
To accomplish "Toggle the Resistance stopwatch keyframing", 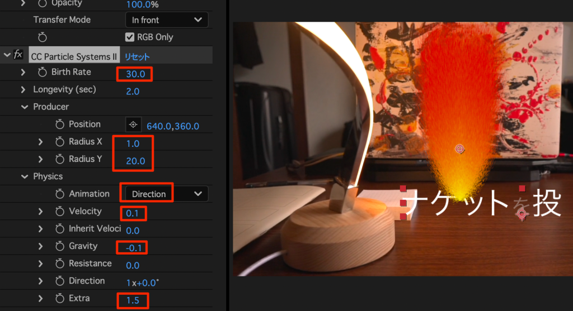I will (x=60, y=264).
